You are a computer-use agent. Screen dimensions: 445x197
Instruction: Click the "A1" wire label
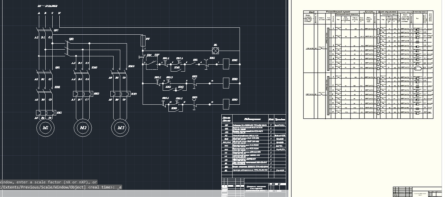point(36,38)
